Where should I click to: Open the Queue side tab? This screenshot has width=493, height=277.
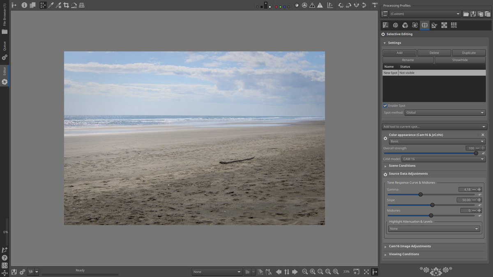(5, 50)
